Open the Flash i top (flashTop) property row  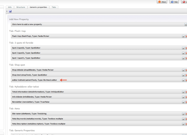point(99,36)
